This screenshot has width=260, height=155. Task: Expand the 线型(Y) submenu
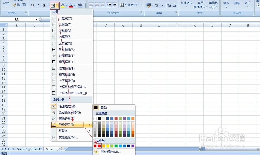coord(72,131)
